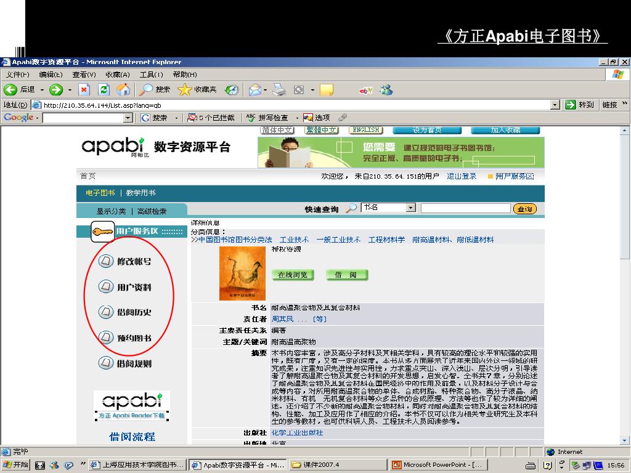631x473 pixels.
Task: Go to Home page house icon
Action: [123, 89]
